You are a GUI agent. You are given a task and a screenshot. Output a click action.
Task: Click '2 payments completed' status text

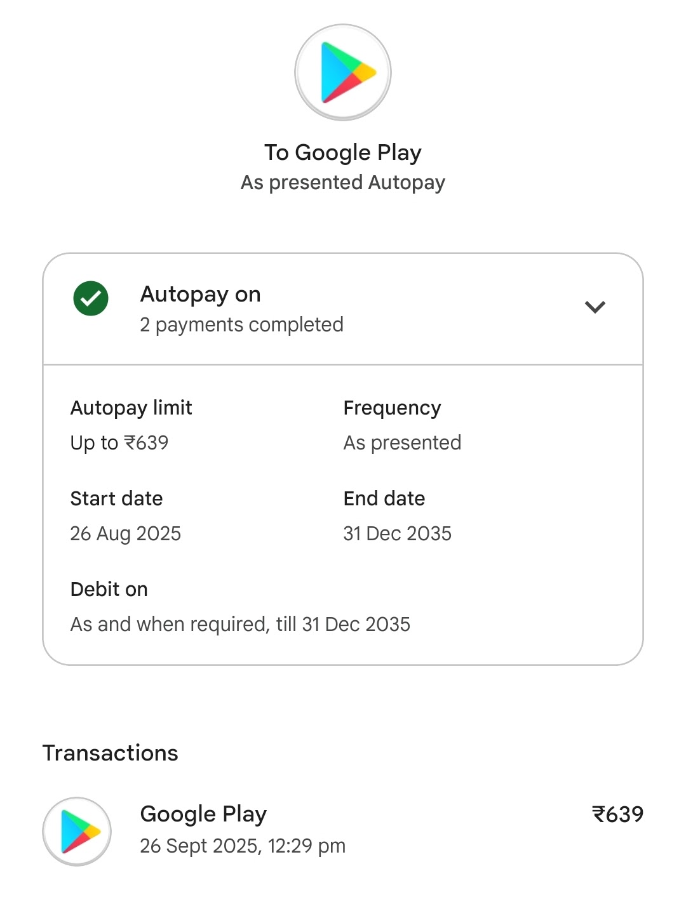tap(241, 325)
